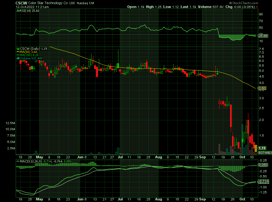
Task: Click the Sep date label under the price panel
Action: click(x=202, y=157)
